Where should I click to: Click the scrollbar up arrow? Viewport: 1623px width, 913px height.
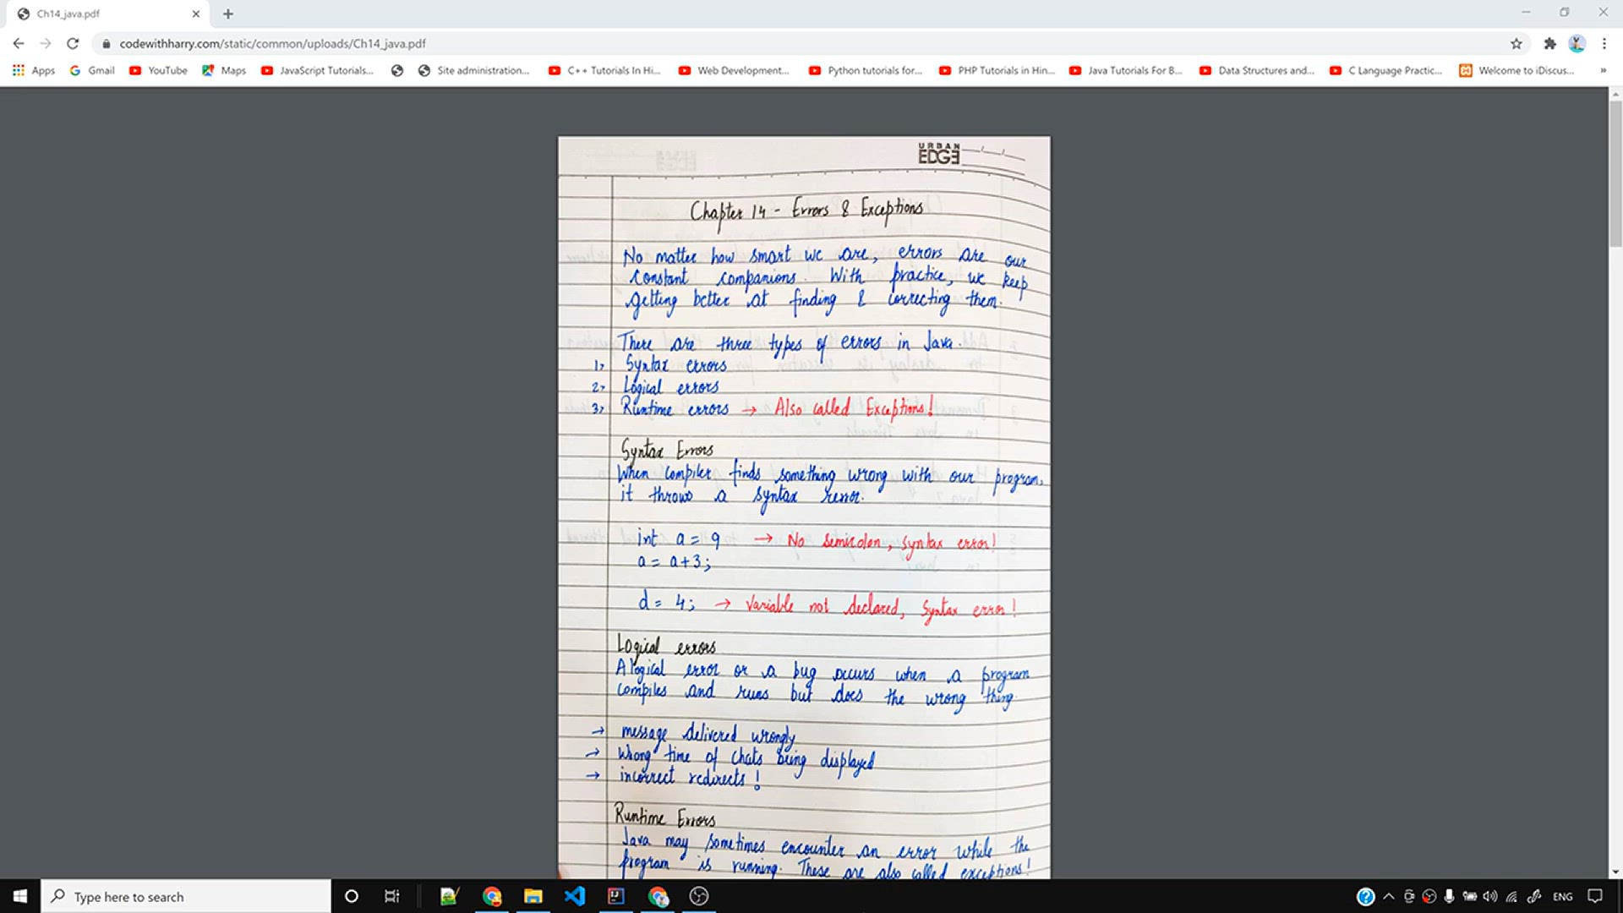point(1615,93)
